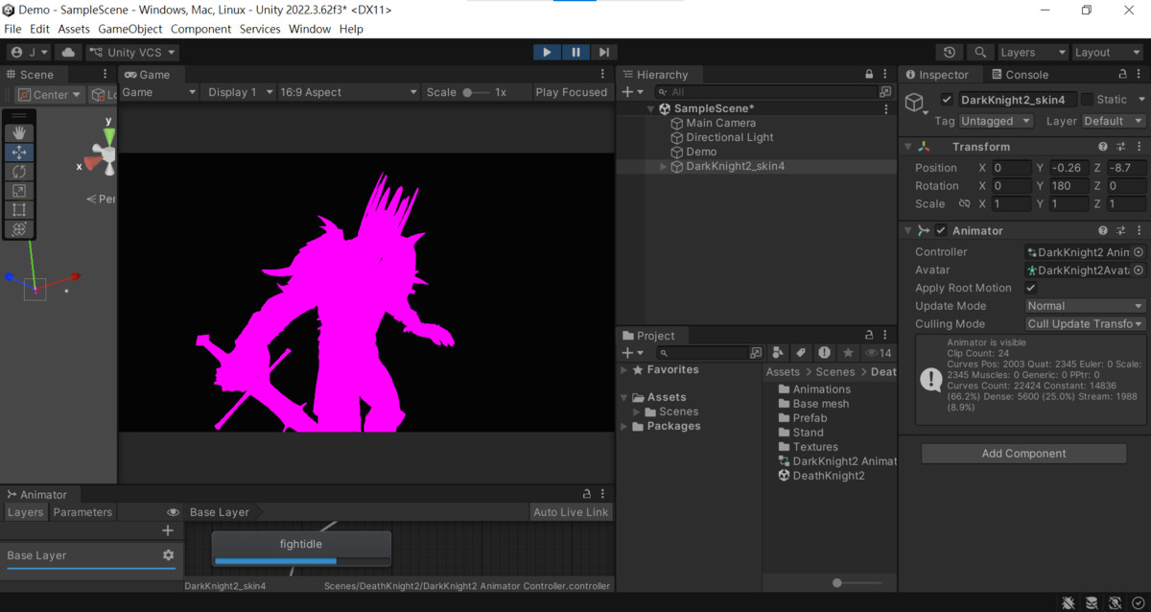Click search by import log type icon
Image resolution: width=1151 pixels, height=612 pixels.
pyautogui.click(x=824, y=353)
